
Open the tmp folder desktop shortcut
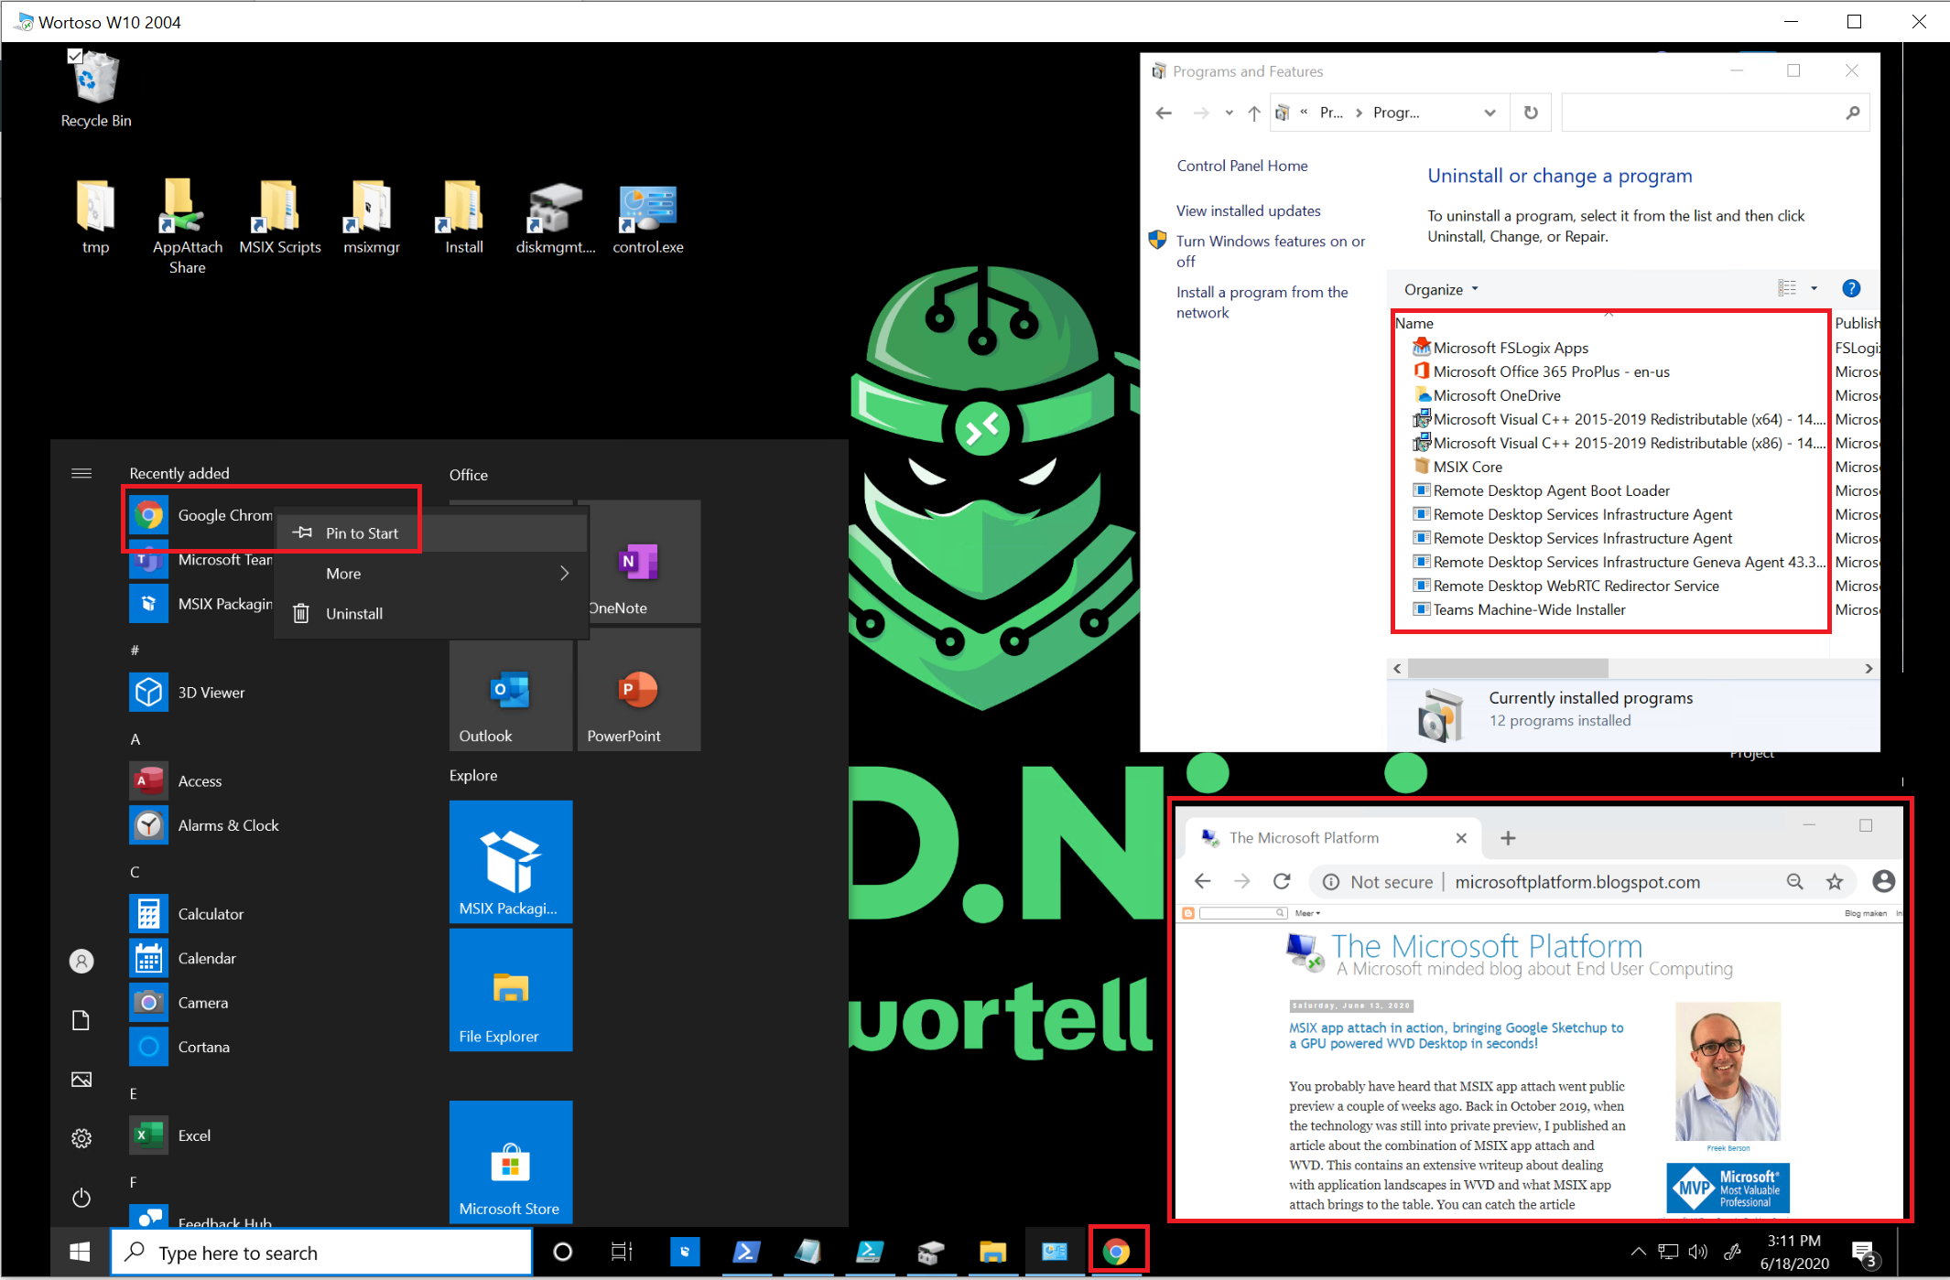coord(95,217)
